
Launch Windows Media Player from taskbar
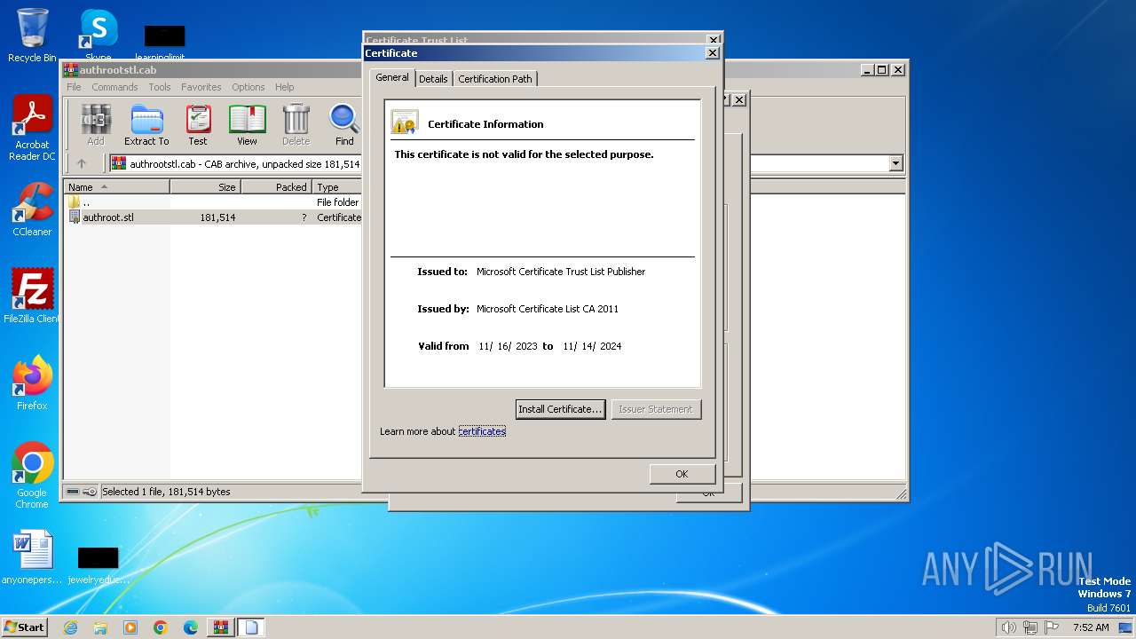click(x=130, y=627)
